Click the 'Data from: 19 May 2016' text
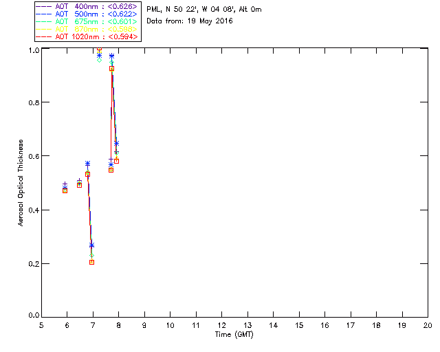This screenshot has height=352, width=440. [x=190, y=21]
